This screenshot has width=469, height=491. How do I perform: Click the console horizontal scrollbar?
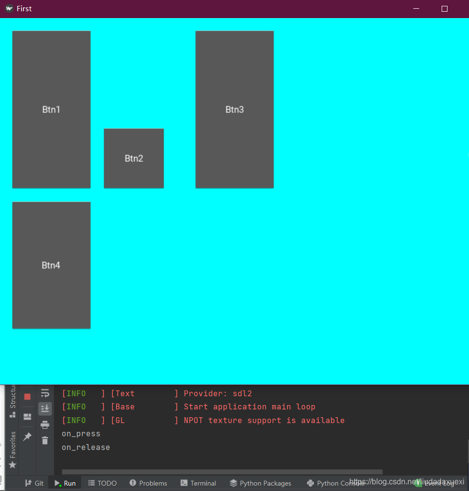[222, 471]
